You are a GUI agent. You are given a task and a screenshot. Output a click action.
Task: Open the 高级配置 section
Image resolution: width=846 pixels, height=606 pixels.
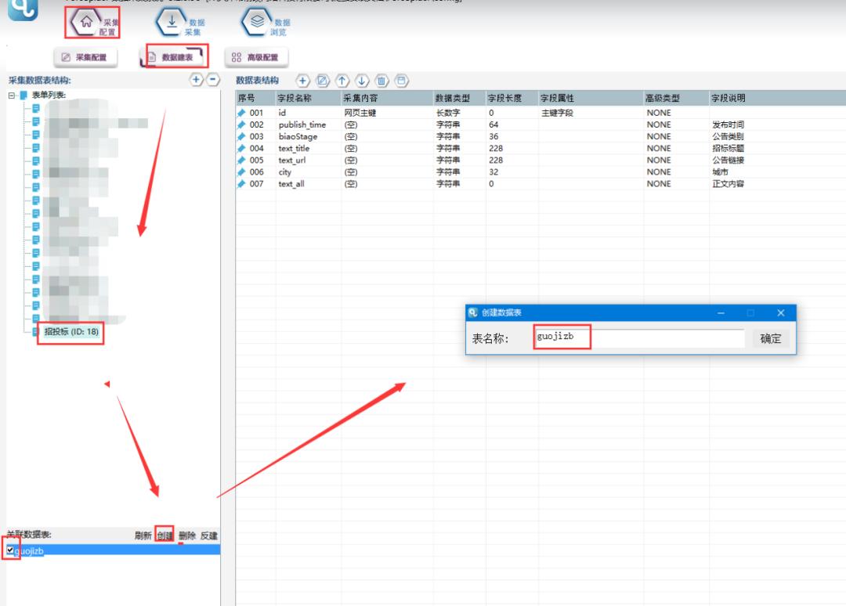[256, 57]
